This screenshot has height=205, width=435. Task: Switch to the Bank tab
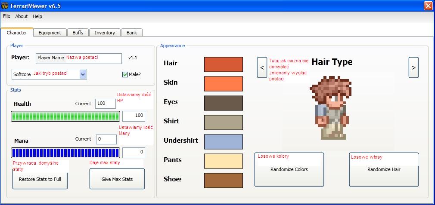[x=132, y=33]
